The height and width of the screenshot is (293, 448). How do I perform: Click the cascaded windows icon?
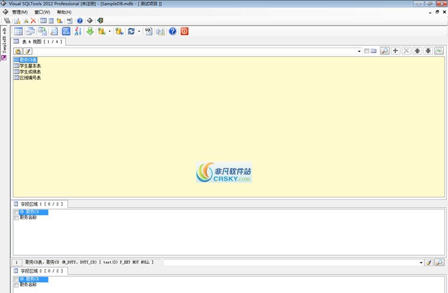30,32
